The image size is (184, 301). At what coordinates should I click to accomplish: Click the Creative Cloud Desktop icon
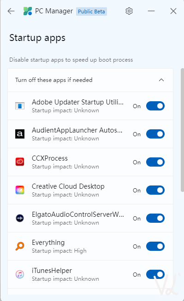pos(20,190)
